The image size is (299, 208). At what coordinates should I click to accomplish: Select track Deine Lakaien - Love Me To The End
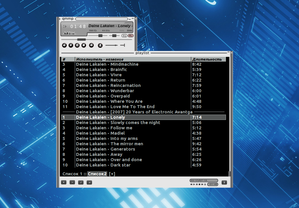pyautogui.click(x=143, y=107)
